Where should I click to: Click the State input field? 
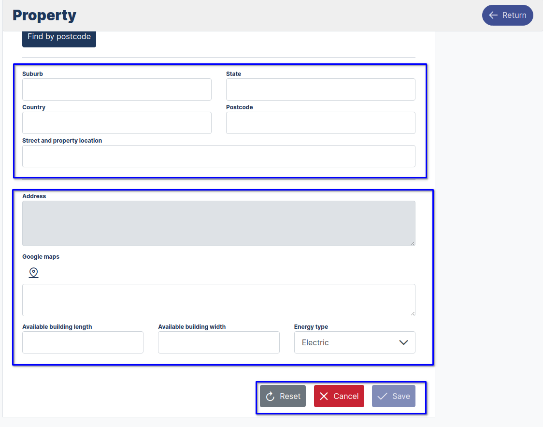pyautogui.click(x=320, y=89)
